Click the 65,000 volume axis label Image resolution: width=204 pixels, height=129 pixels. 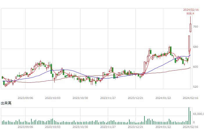[198, 114]
